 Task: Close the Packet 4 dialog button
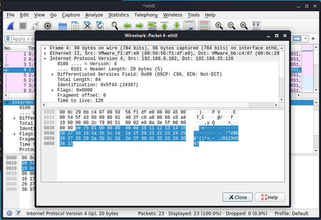pyautogui.click(x=238, y=197)
